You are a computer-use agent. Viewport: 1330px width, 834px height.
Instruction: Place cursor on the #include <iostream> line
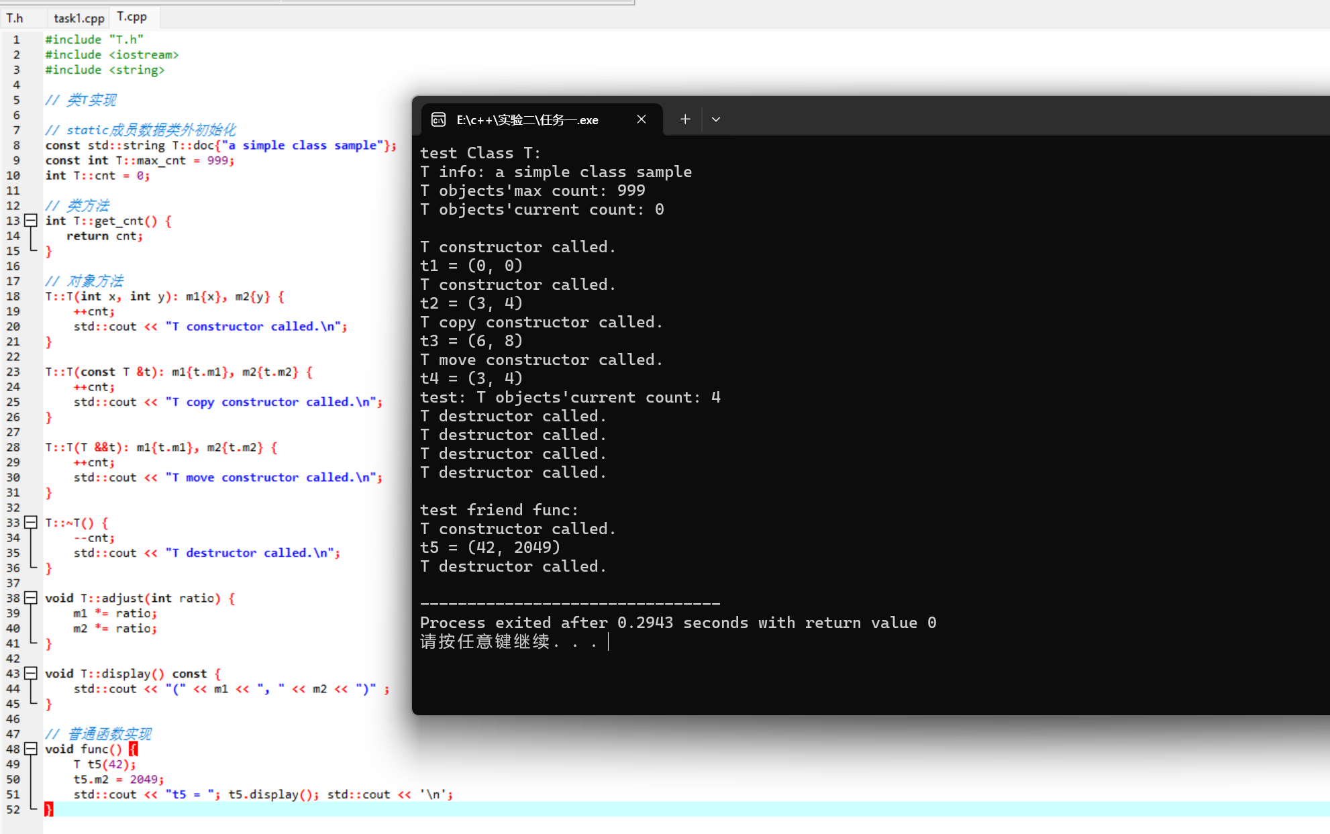[x=112, y=55]
